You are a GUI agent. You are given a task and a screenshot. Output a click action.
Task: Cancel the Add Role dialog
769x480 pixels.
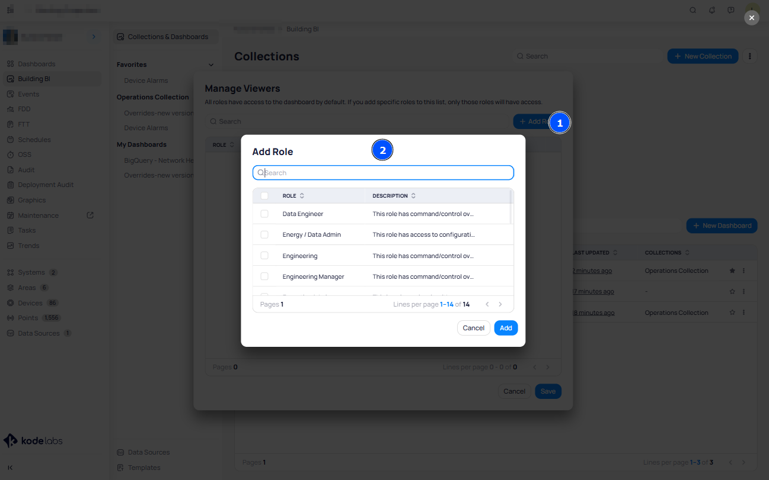473,328
